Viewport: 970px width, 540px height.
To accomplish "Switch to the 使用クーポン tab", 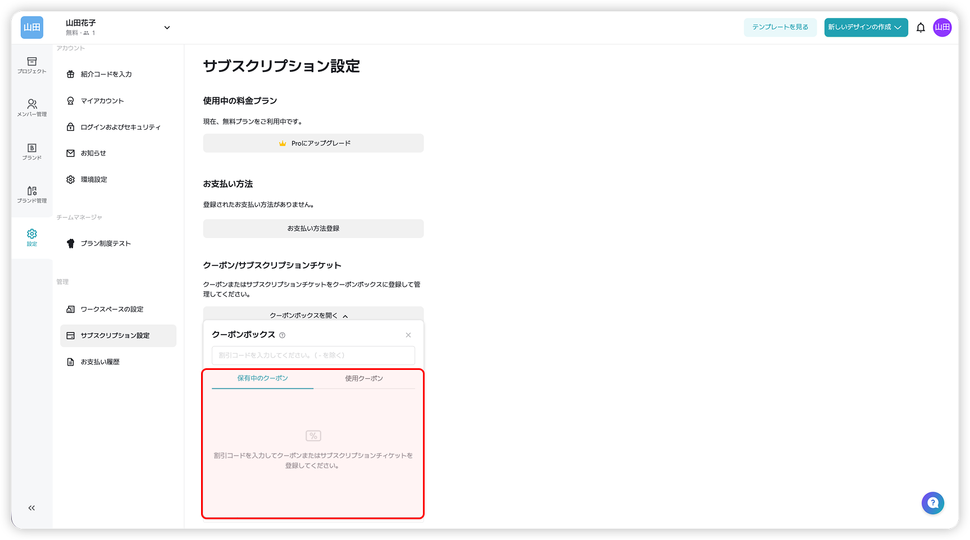I will point(364,378).
